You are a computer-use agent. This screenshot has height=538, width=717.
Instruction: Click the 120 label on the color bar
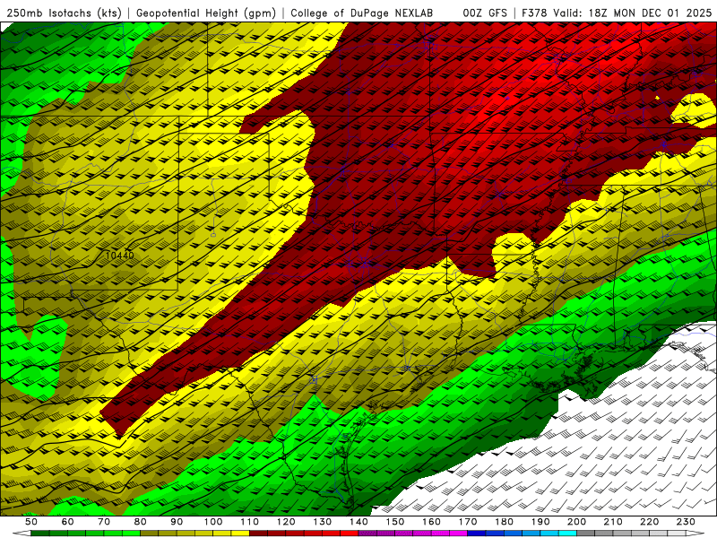[x=286, y=522]
